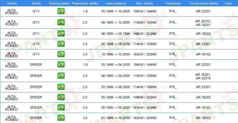Click the Pojemność silnika column header

coord(85,3)
